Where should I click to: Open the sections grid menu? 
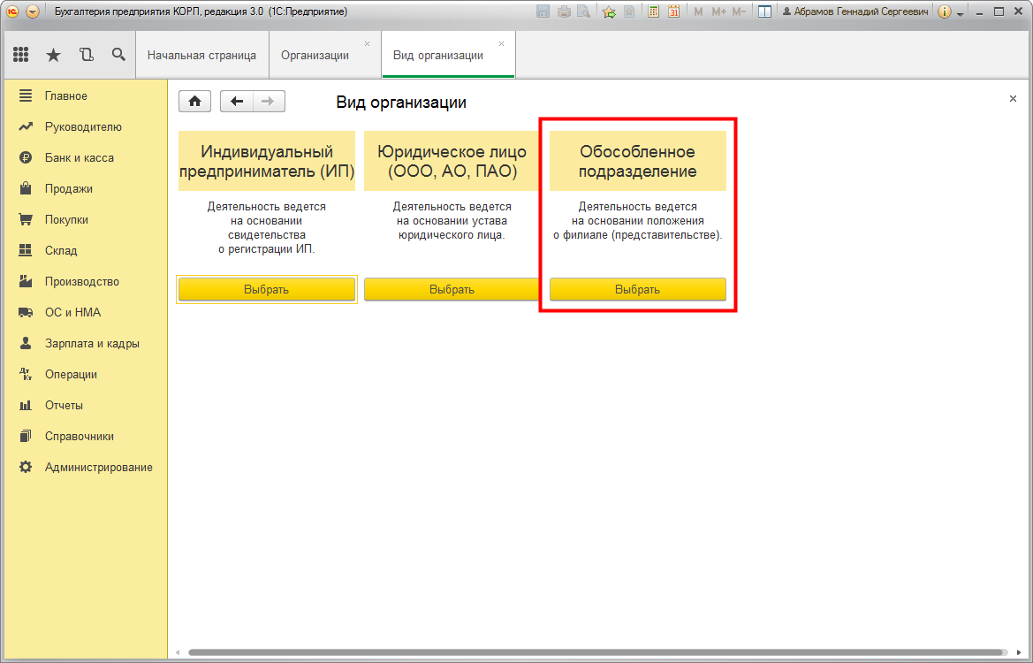20,55
